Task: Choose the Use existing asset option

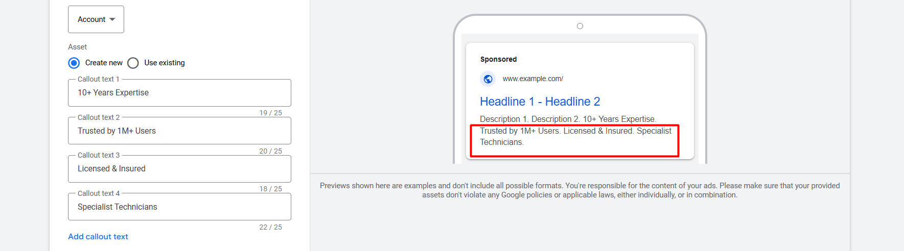Action: coord(133,63)
